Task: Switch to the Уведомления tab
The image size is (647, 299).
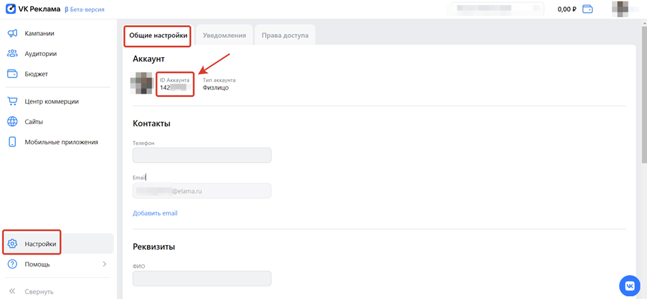Action: pos(226,36)
